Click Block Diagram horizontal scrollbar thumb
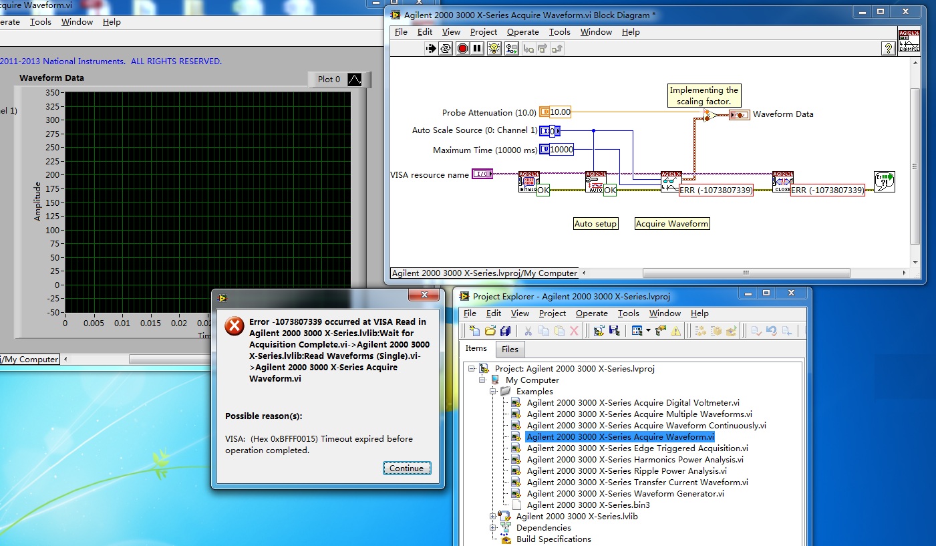 pyautogui.click(x=747, y=273)
